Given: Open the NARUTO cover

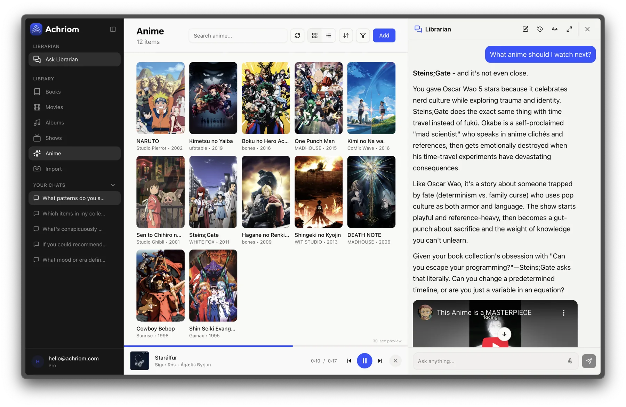Looking at the screenshot, I should pyautogui.click(x=160, y=98).
